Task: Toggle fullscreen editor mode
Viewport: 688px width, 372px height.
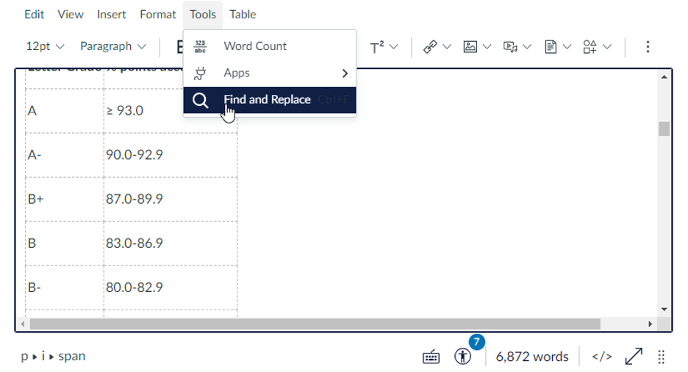Action: click(x=633, y=357)
